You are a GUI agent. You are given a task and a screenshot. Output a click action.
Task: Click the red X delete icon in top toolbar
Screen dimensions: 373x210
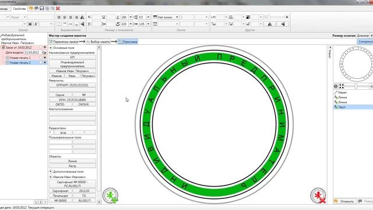click(58, 8)
